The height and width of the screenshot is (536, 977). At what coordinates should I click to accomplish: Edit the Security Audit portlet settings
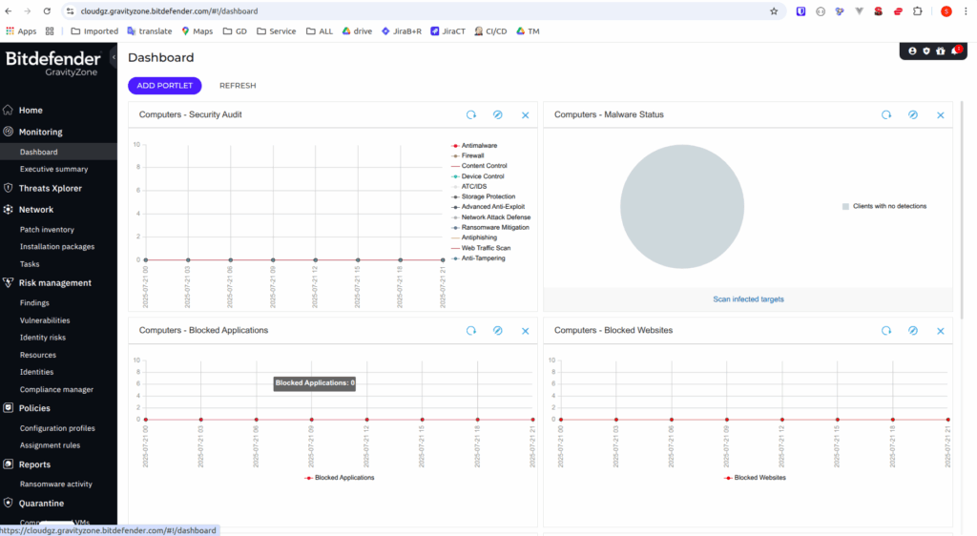coord(498,114)
